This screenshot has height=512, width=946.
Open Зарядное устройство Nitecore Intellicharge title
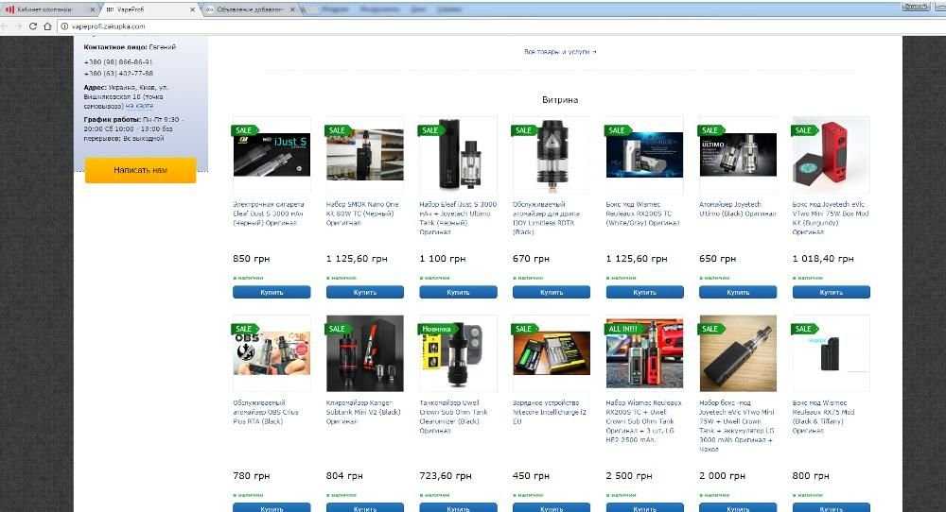[549, 412]
